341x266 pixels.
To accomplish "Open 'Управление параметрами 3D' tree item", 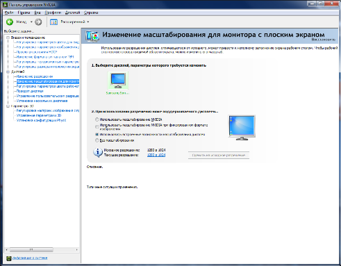I will [x=39, y=115].
